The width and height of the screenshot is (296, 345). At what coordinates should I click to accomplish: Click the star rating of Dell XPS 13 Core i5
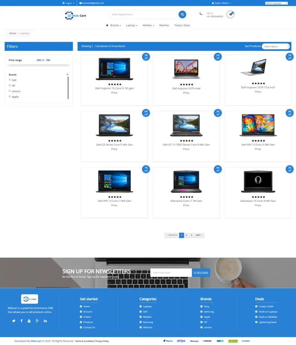coord(258,141)
